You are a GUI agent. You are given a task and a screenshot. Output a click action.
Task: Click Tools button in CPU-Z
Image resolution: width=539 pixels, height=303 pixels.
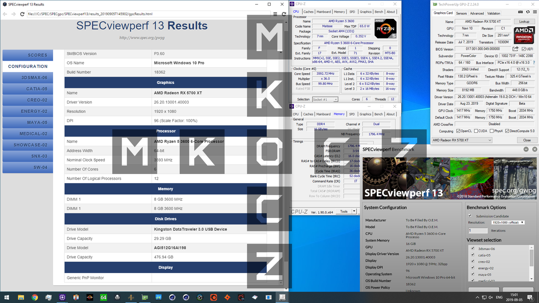[x=344, y=211]
